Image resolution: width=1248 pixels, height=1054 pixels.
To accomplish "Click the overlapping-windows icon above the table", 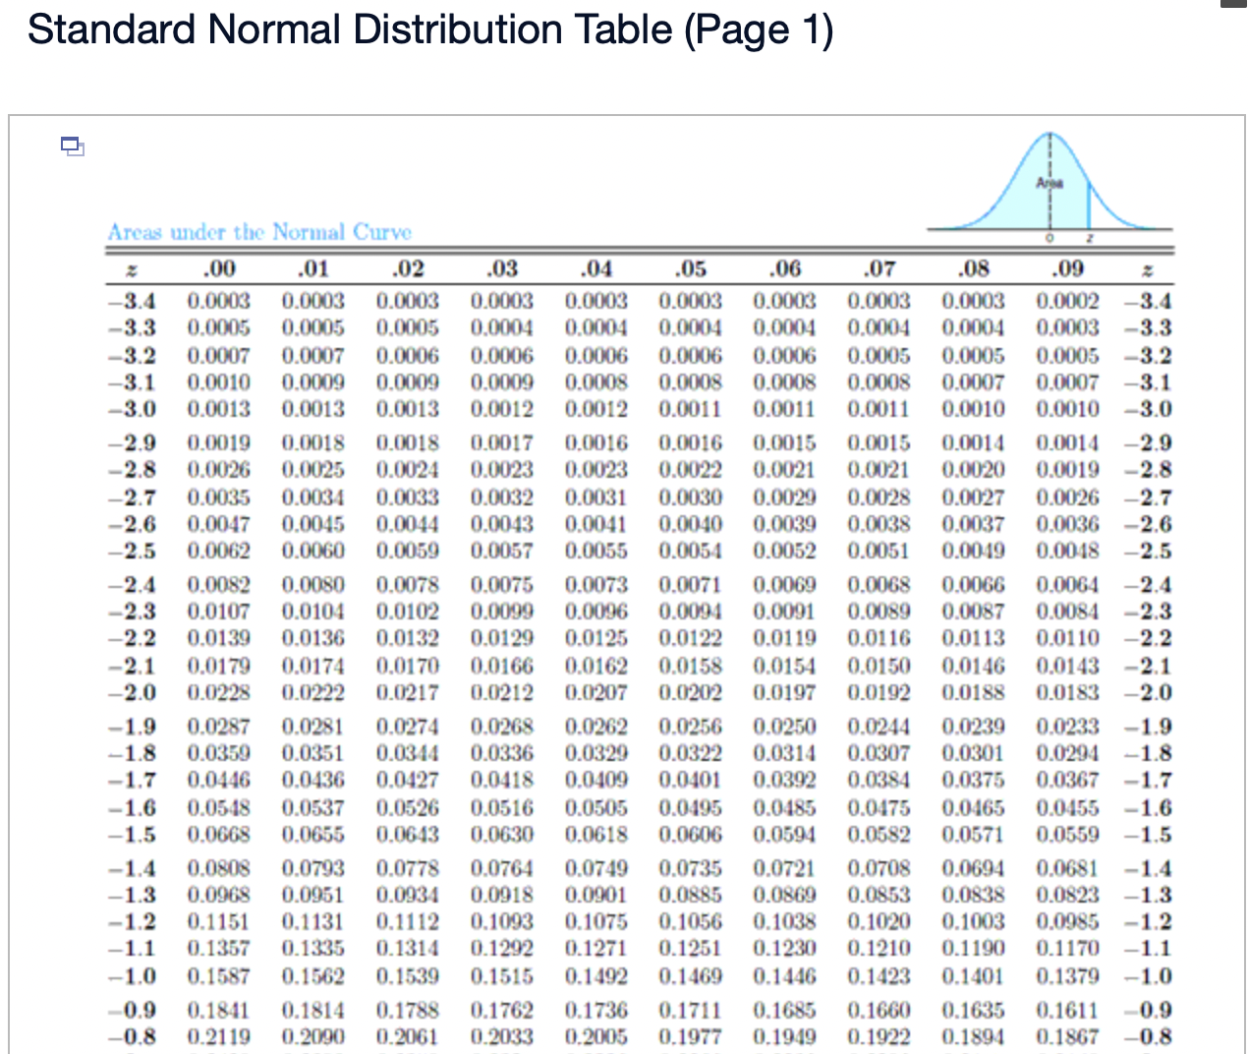I will 72,146.
